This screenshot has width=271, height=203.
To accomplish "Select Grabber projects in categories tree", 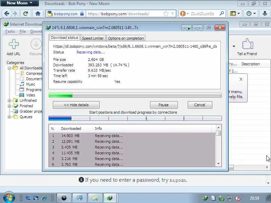I will pyautogui.click(x=31, y=111).
